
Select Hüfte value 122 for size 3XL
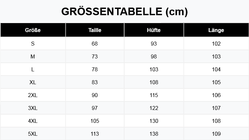(x=154, y=108)
